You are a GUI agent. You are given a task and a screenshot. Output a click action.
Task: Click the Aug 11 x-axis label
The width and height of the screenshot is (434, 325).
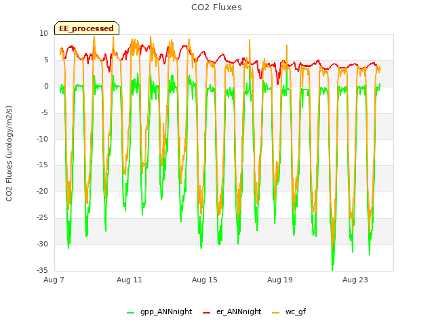click(130, 280)
